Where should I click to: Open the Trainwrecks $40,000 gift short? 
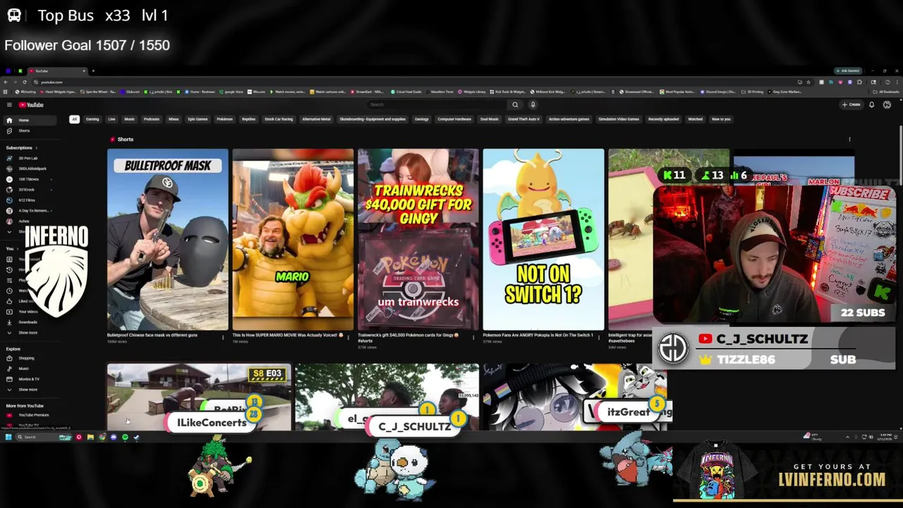pos(418,239)
